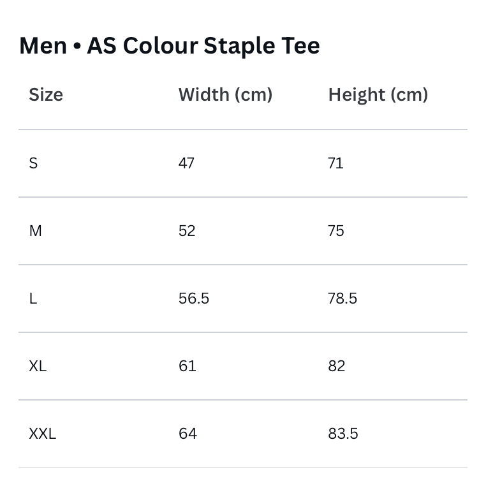Select the width value 47
This screenshot has height=486, width=486.
point(186,163)
